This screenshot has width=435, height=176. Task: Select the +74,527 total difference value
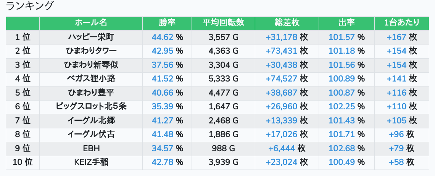[x=282, y=79]
